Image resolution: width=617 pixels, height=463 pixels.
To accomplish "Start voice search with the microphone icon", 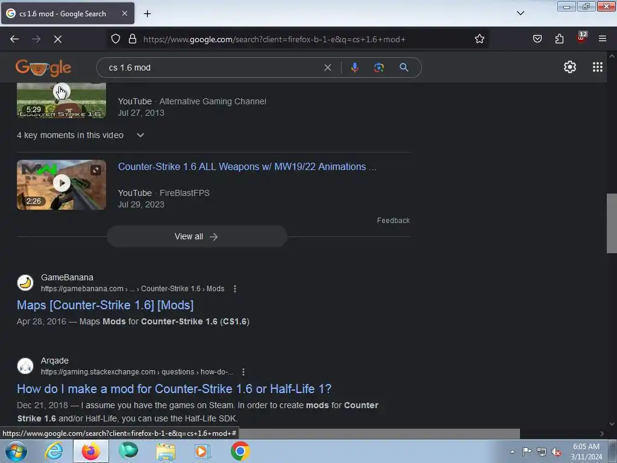I will pyautogui.click(x=354, y=68).
